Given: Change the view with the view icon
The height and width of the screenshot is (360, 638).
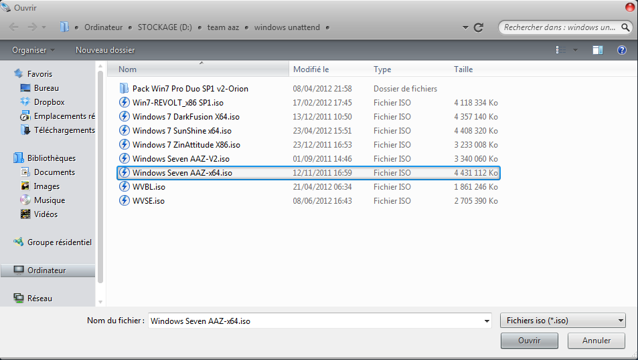Looking at the screenshot, I should 561,50.
